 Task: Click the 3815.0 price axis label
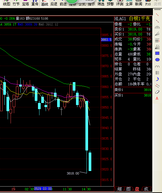click(x=107, y=180)
